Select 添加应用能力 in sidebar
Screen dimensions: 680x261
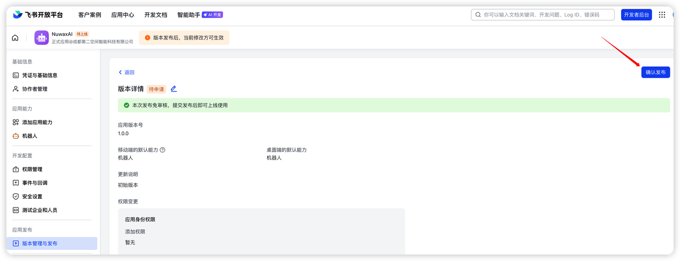click(37, 122)
